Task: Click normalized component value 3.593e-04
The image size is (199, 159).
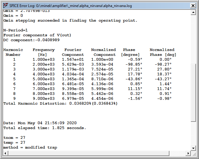Action: tap(102, 64)
